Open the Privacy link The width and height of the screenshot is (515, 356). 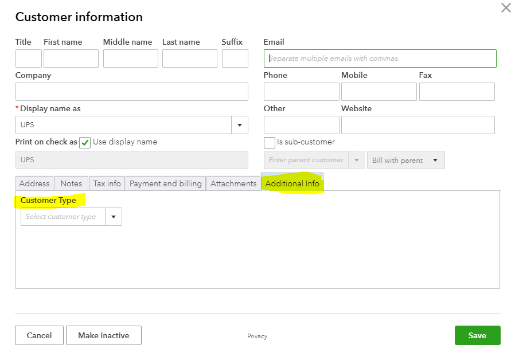point(257,337)
